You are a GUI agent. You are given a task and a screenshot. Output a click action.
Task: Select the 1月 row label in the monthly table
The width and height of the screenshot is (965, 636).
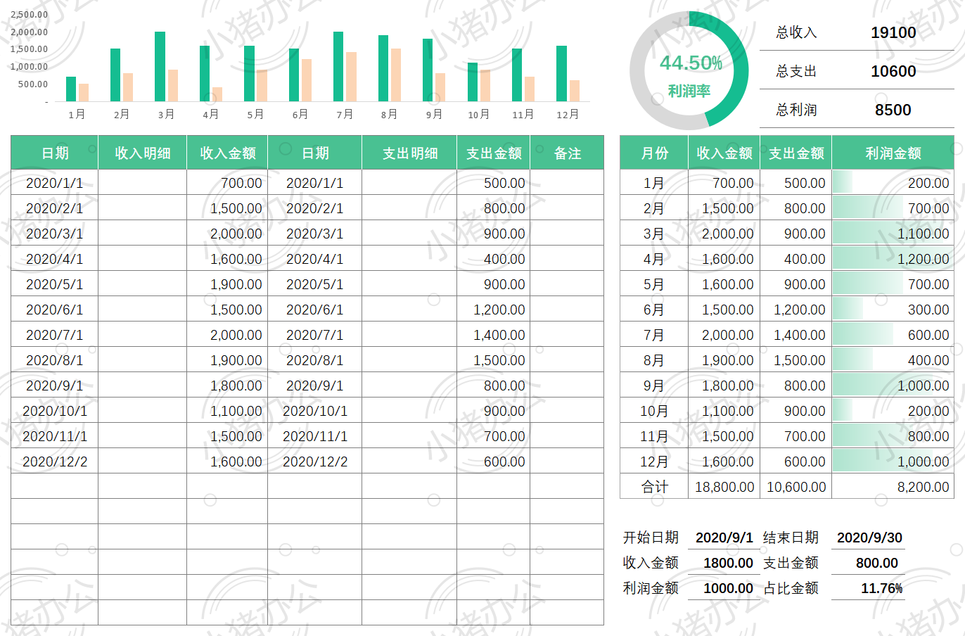pos(655,183)
